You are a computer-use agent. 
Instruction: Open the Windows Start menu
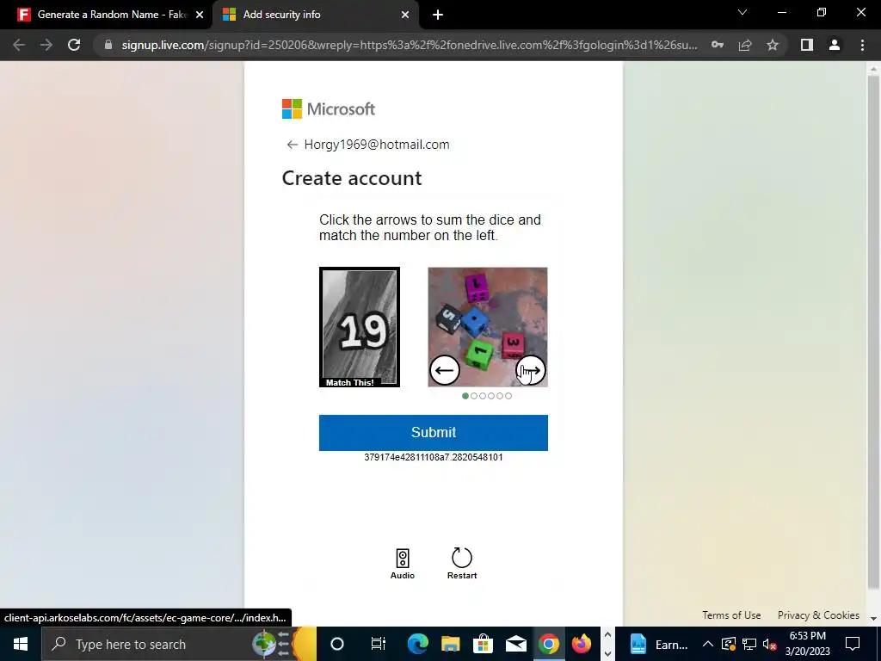coord(21,644)
